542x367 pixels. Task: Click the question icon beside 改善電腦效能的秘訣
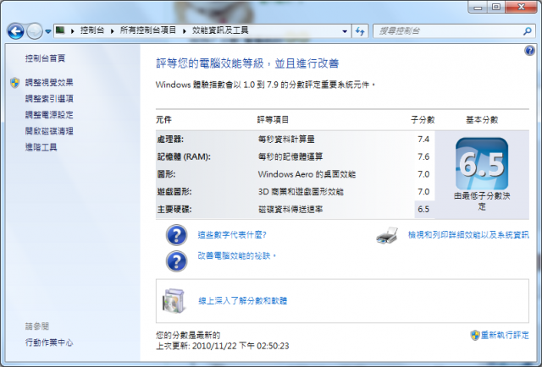177,261
